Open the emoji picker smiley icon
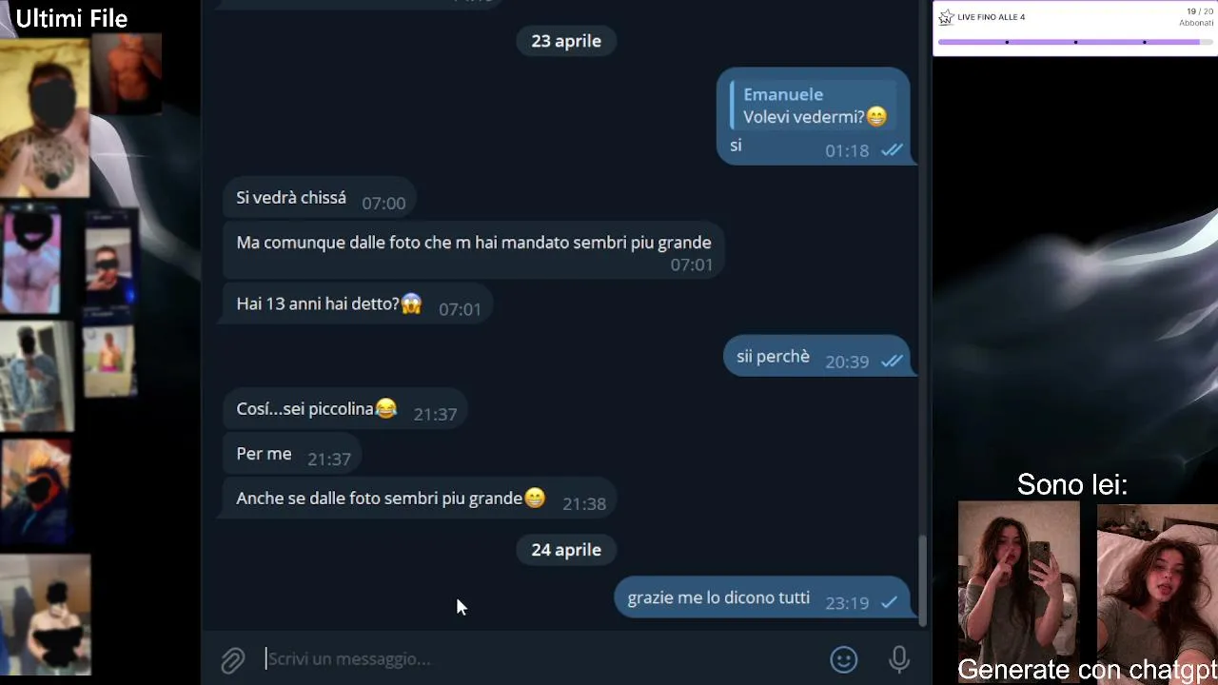Image resolution: width=1218 pixels, height=685 pixels. click(844, 659)
